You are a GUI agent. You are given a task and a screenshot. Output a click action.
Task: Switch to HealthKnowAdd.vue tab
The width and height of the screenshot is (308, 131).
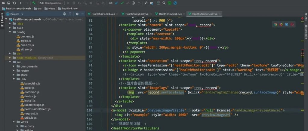point(103,14)
